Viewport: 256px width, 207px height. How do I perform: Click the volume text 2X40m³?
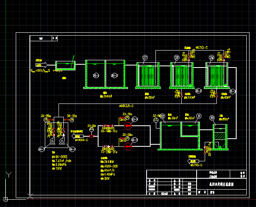[107, 96]
